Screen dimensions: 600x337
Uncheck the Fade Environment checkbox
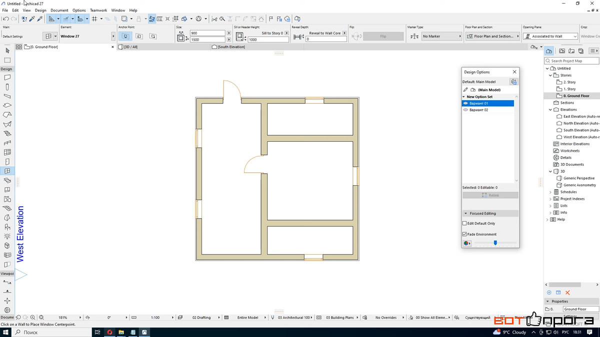(464, 234)
